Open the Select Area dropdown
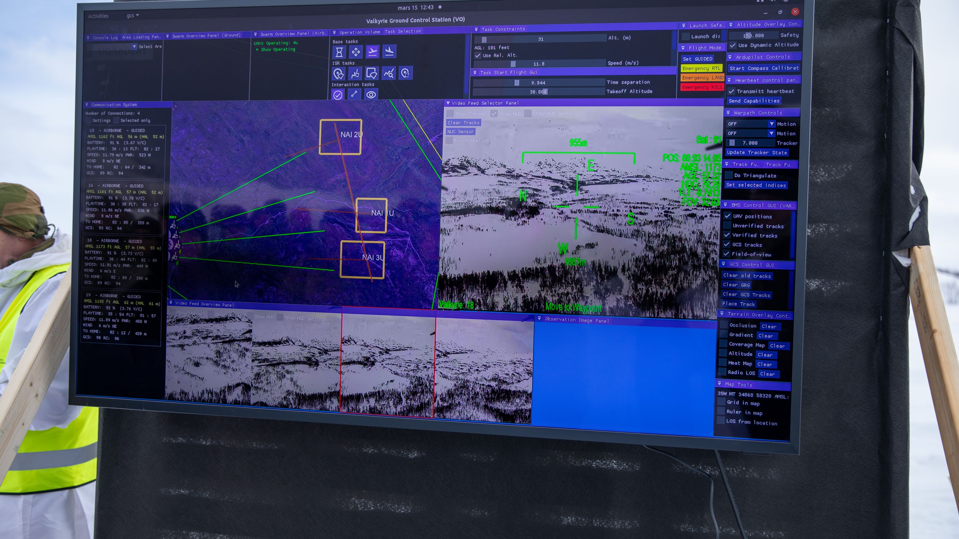This screenshot has width=959, height=539. pos(134,46)
